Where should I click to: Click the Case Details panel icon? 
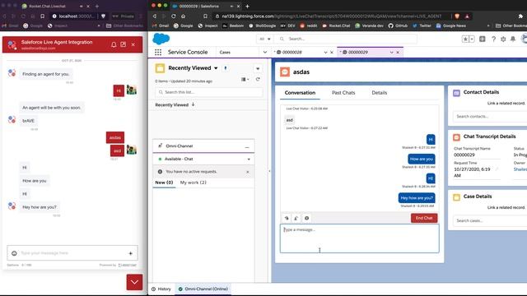point(456,197)
